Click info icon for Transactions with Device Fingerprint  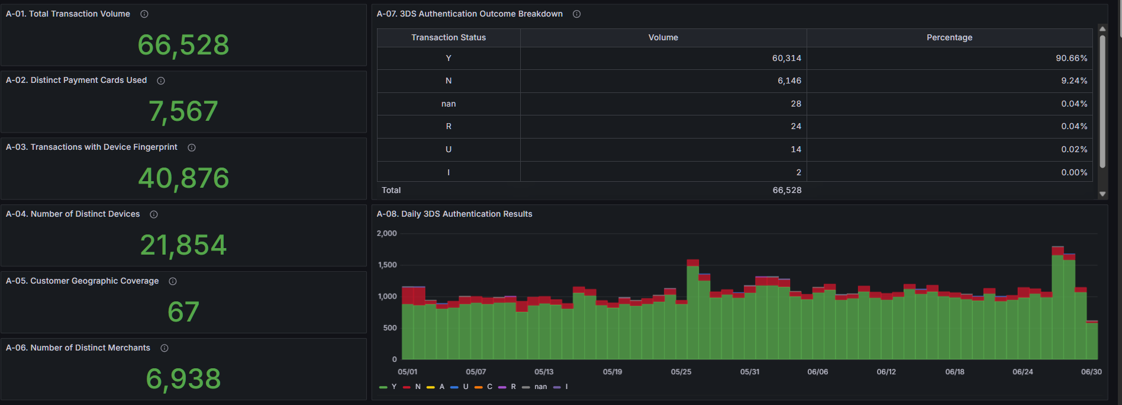[192, 147]
